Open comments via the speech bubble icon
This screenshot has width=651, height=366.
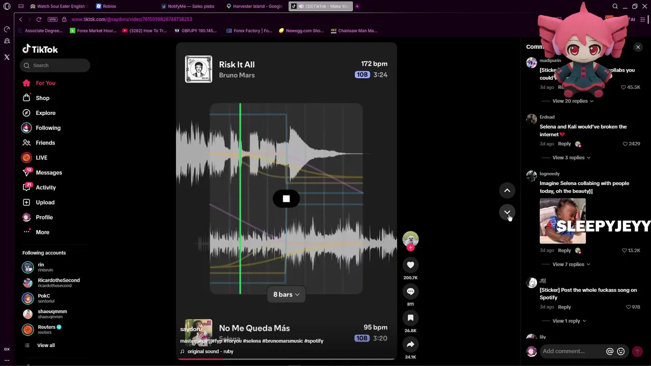[410, 291]
